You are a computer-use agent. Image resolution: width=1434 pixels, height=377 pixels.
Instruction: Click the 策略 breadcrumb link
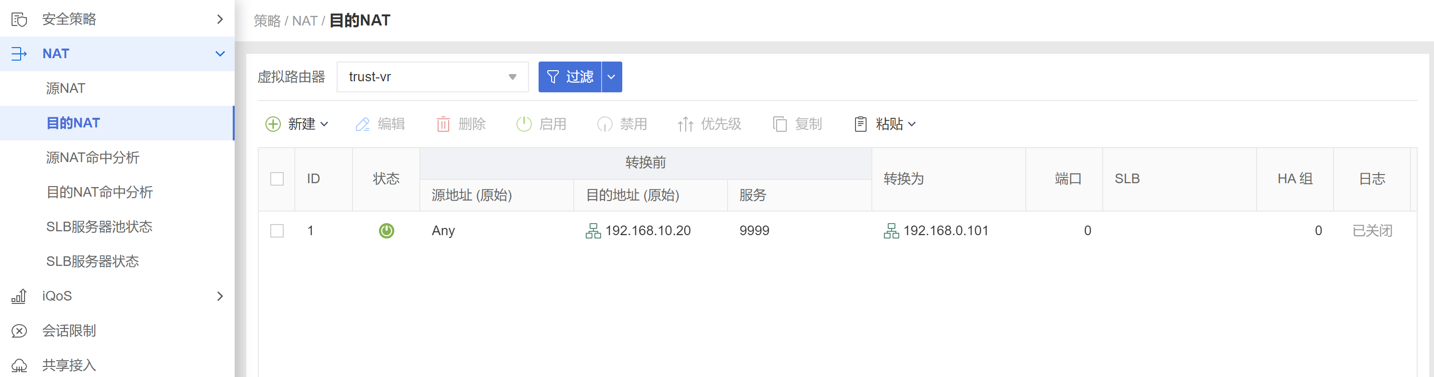pyautogui.click(x=267, y=21)
